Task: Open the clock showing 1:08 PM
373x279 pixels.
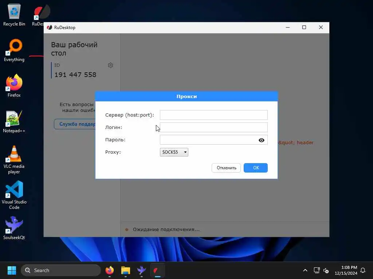Action: (346, 270)
